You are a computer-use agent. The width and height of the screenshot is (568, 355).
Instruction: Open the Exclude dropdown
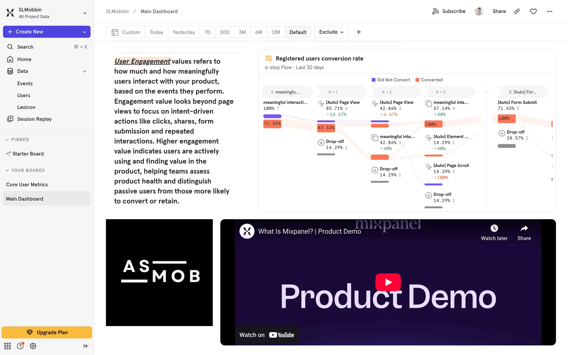331,32
